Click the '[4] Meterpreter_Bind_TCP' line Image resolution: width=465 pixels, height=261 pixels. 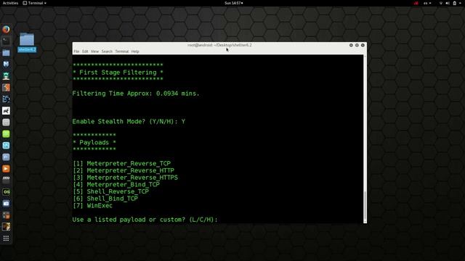116,185
